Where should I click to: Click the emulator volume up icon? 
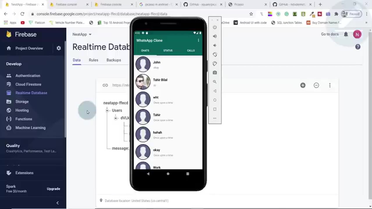pos(215,36)
